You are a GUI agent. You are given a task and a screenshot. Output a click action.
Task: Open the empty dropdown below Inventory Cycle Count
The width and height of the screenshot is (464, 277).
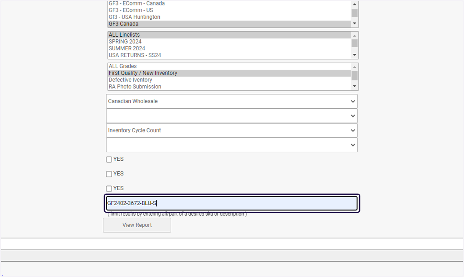click(232, 145)
